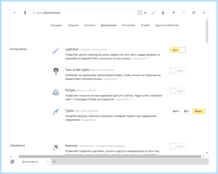Open Protect shield icon in address bar
This screenshot has height=174, width=218.
click(140, 13)
